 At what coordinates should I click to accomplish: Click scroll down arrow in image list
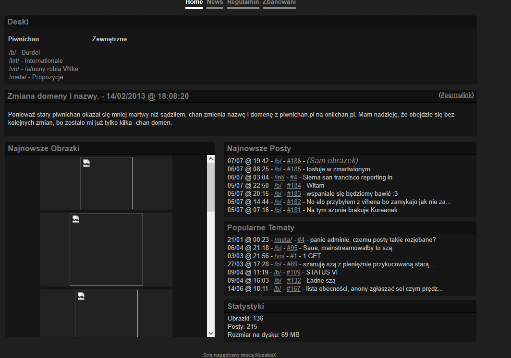click(211, 333)
